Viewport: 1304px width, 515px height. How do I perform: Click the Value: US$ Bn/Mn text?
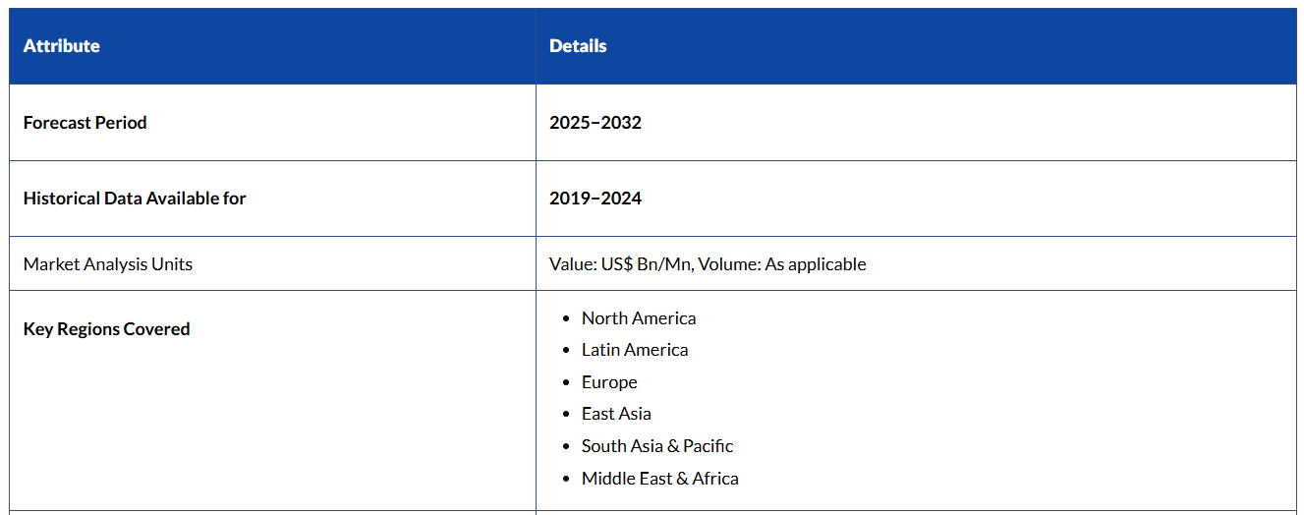[x=621, y=264]
